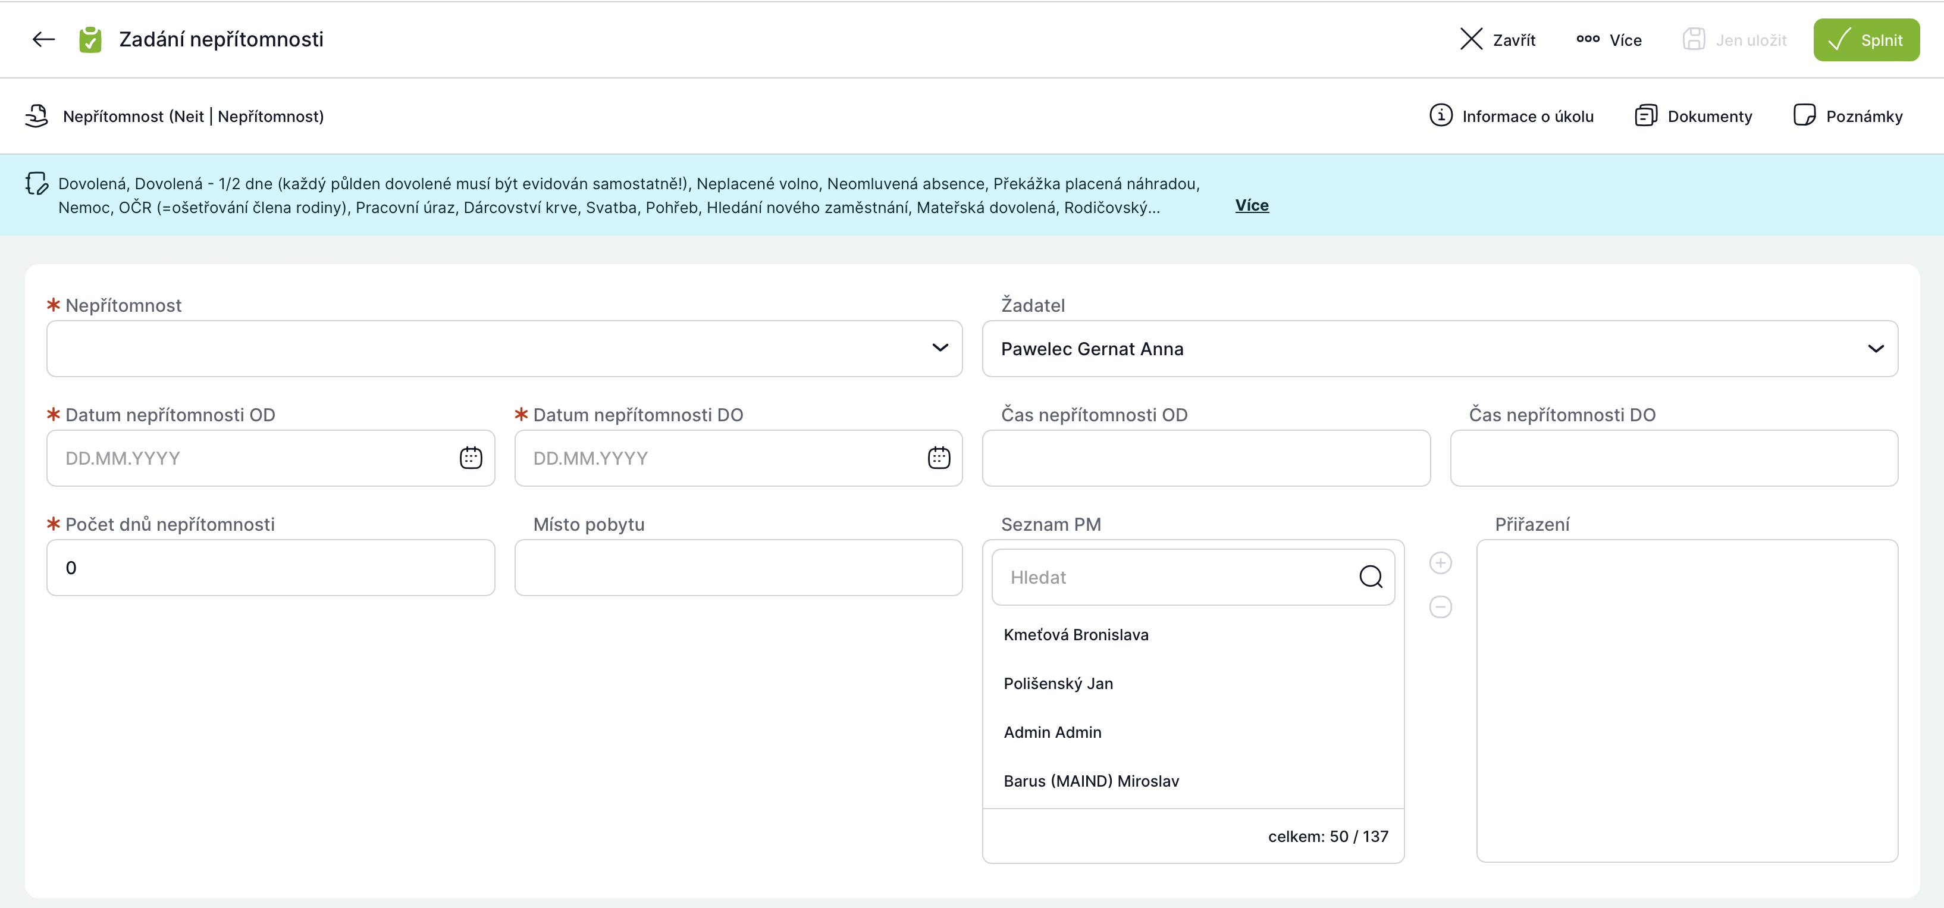Click the Více link in blue banner

[1251, 205]
